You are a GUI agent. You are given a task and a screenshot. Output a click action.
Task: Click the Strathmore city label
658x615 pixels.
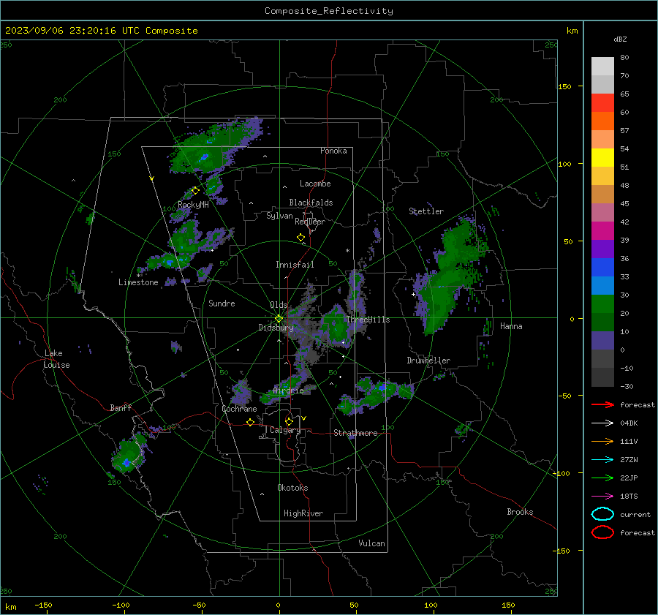(355, 433)
